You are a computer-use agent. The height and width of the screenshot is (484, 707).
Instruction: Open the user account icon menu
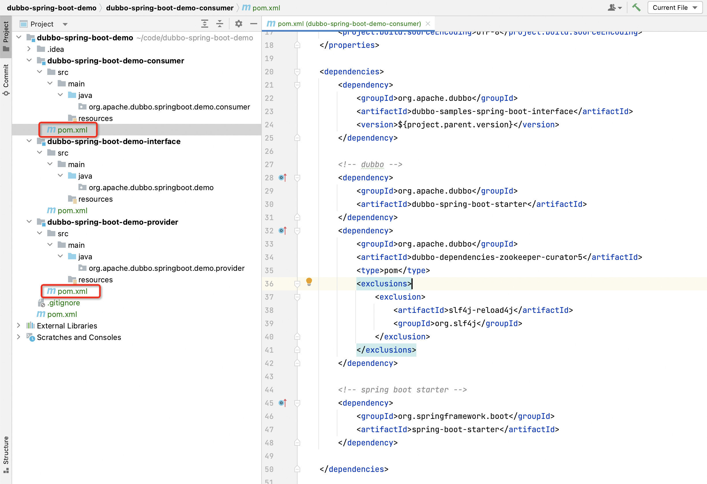coord(614,7)
